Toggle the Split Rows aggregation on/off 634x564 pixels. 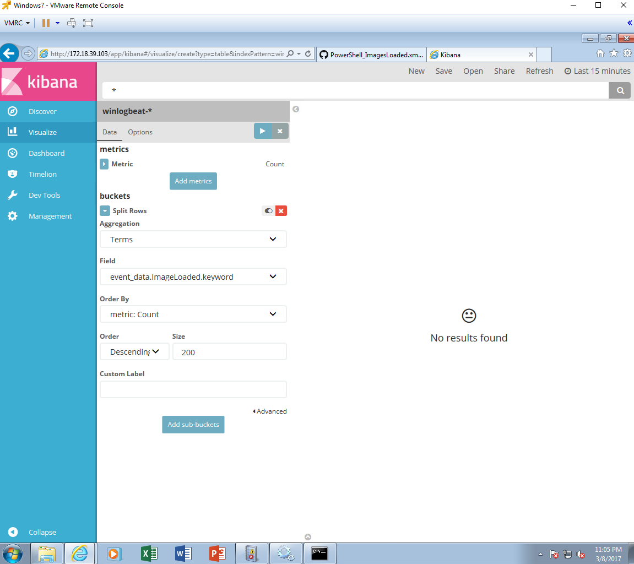(268, 210)
